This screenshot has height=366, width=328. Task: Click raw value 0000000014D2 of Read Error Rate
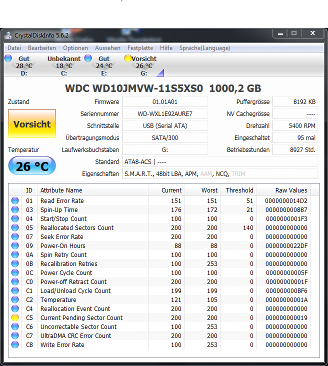point(286,200)
